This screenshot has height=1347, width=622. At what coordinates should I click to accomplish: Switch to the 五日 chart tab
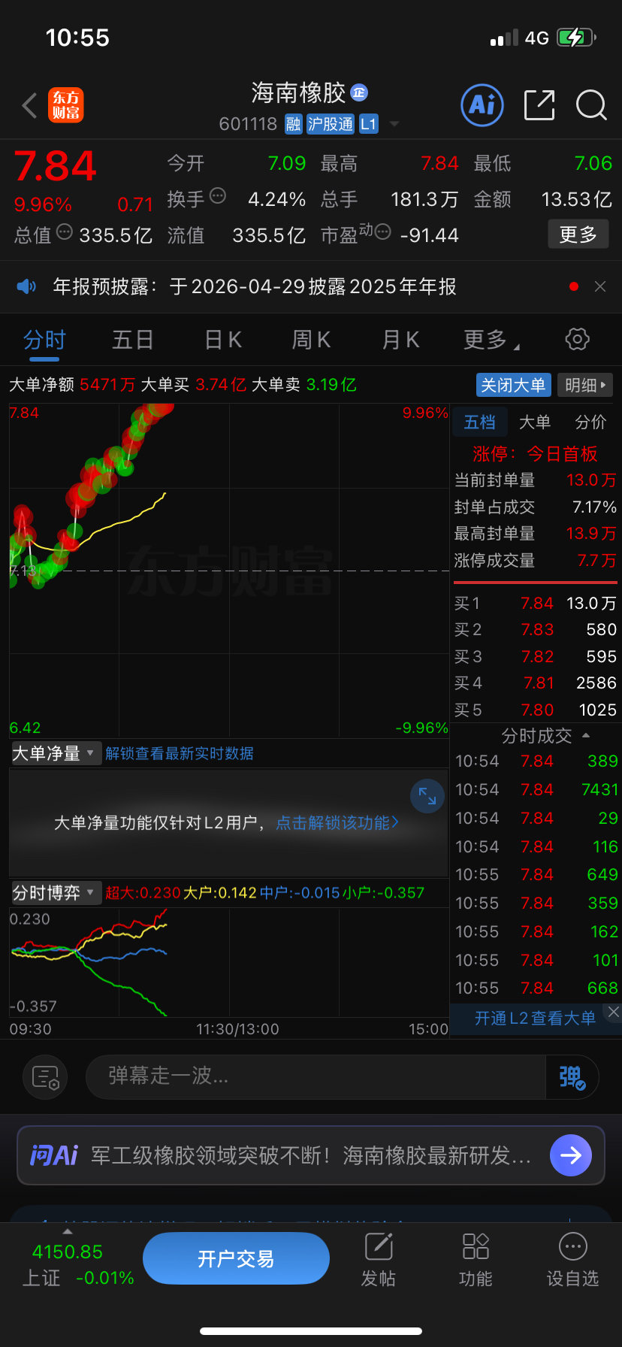click(133, 340)
